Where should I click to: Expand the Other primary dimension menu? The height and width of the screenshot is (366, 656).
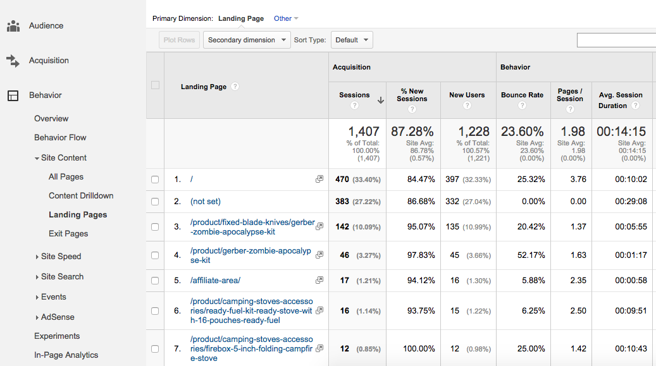(x=286, y=19)
